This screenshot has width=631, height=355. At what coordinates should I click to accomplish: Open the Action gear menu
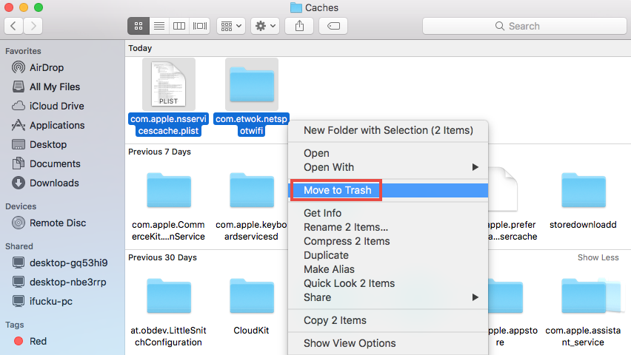(265, 26)
